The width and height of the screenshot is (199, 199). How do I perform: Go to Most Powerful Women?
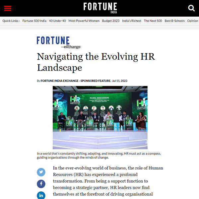(84, 21)
